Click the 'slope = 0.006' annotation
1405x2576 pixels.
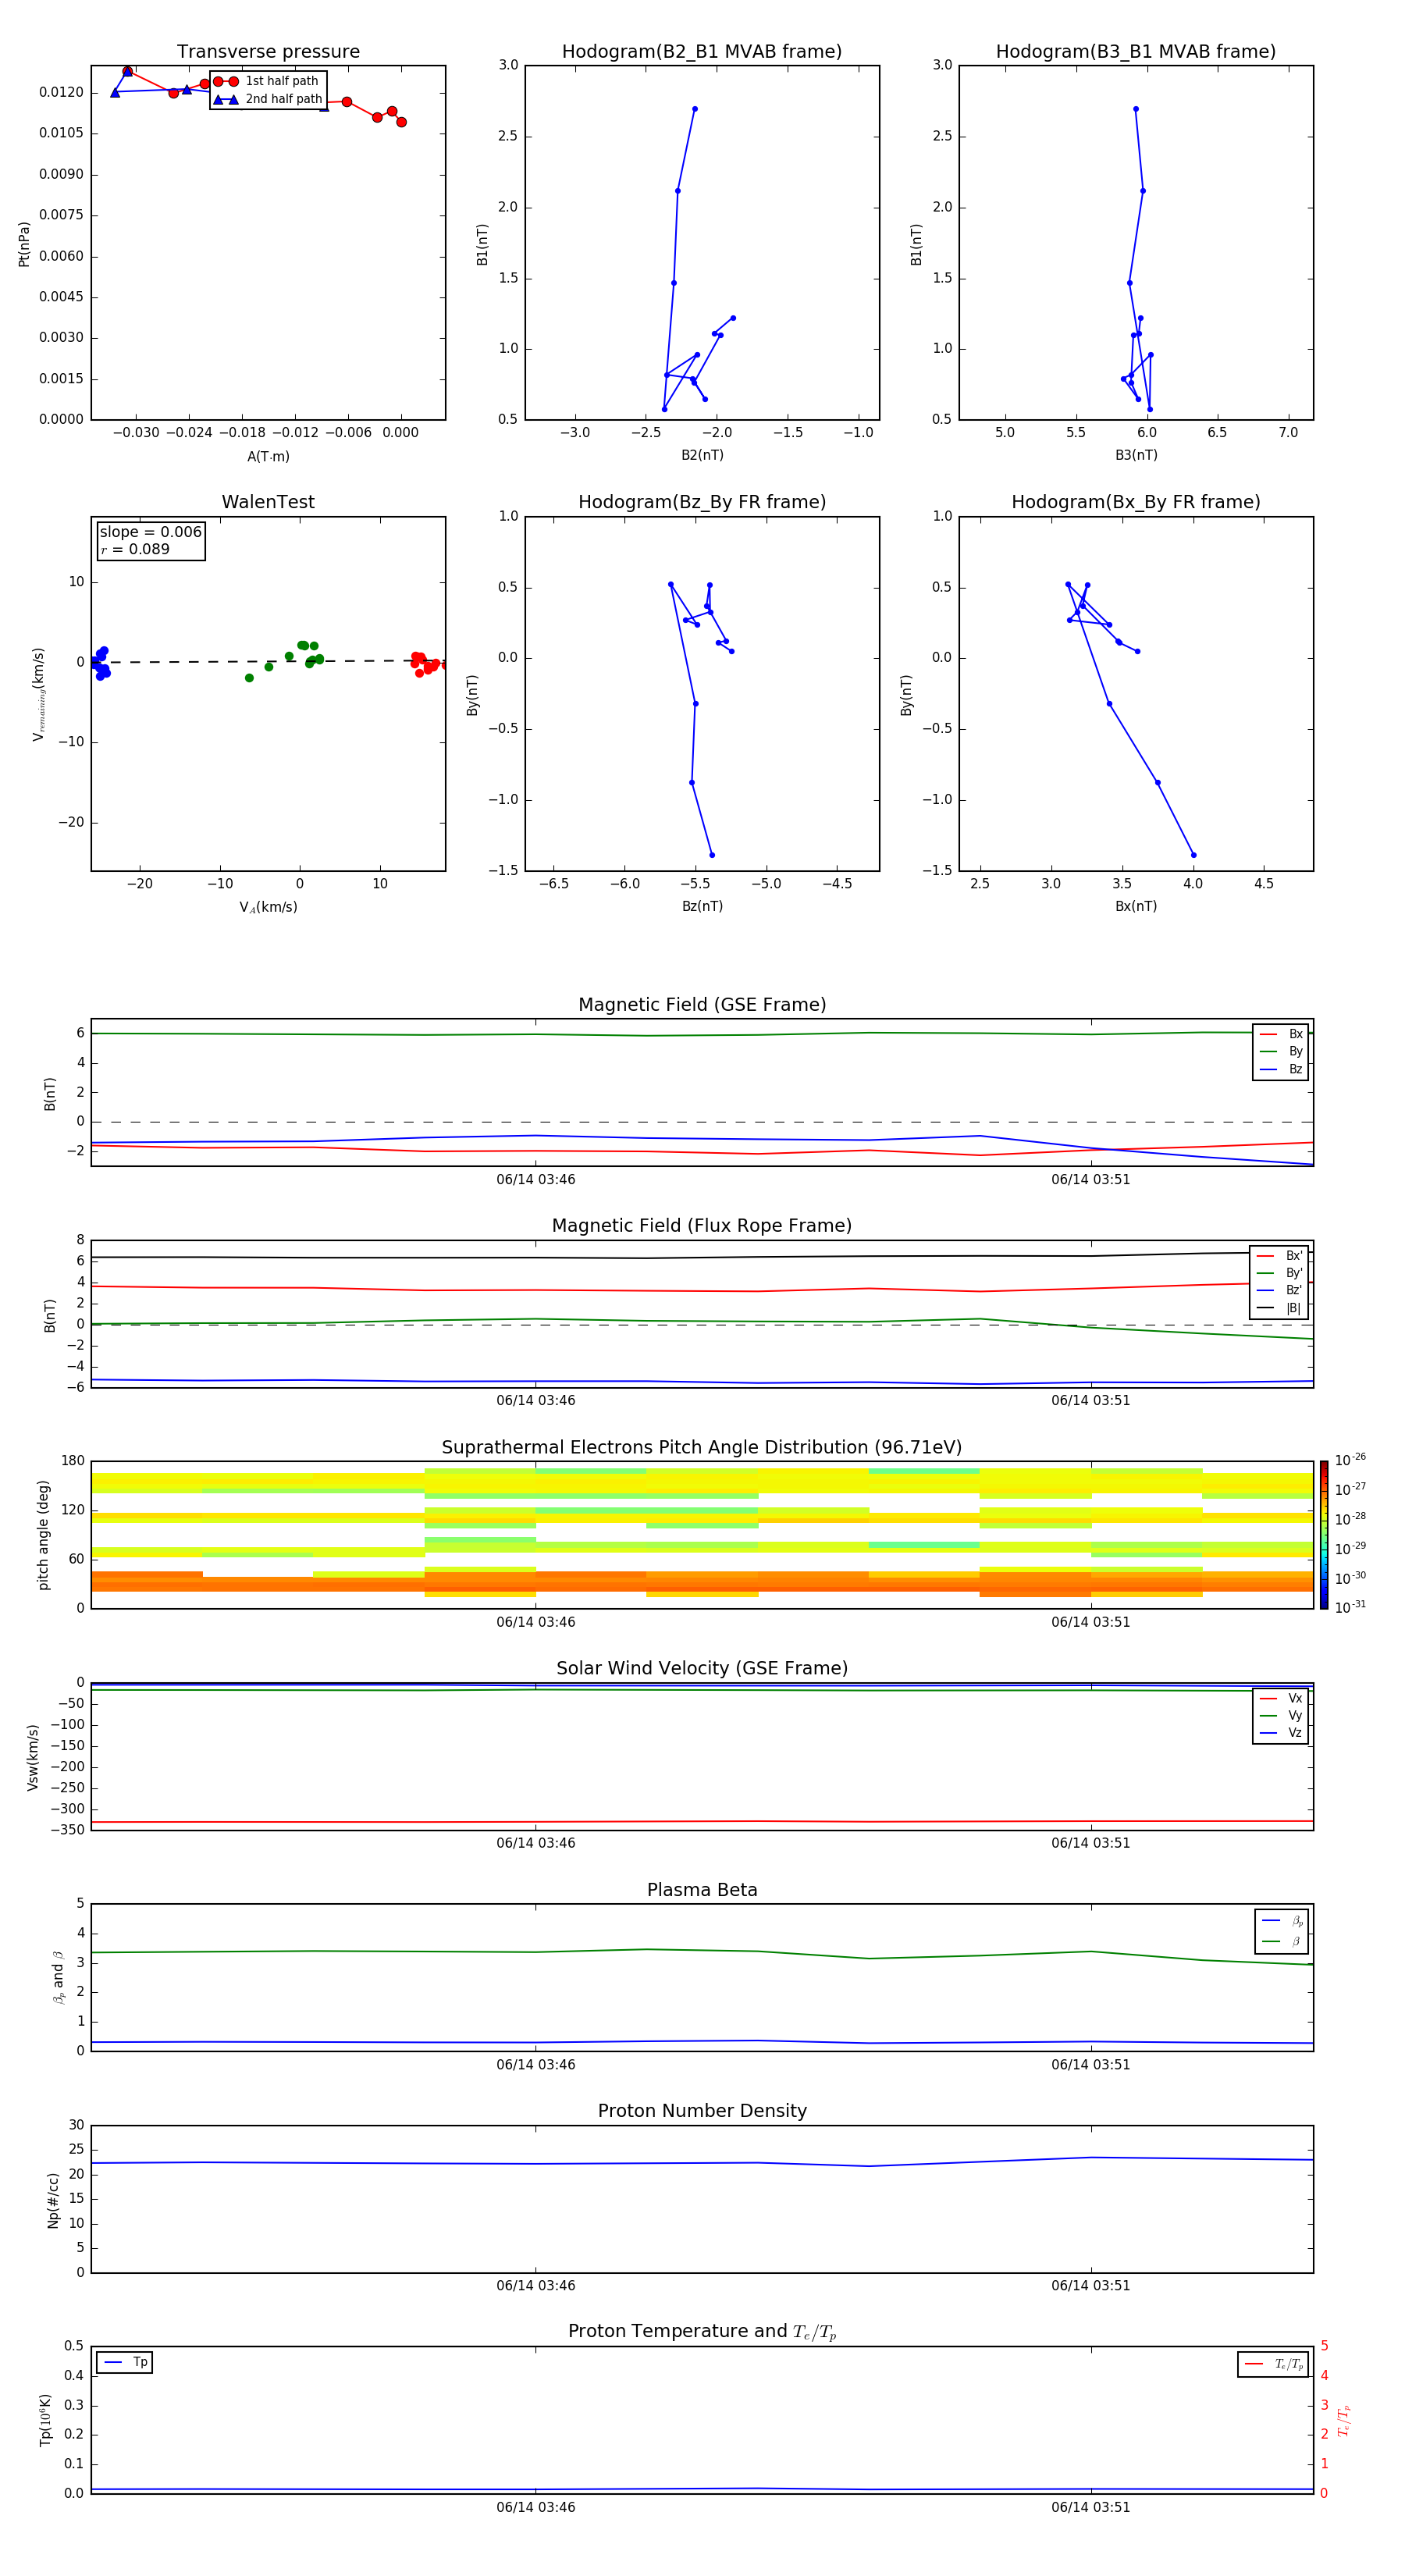click(151, 532)
